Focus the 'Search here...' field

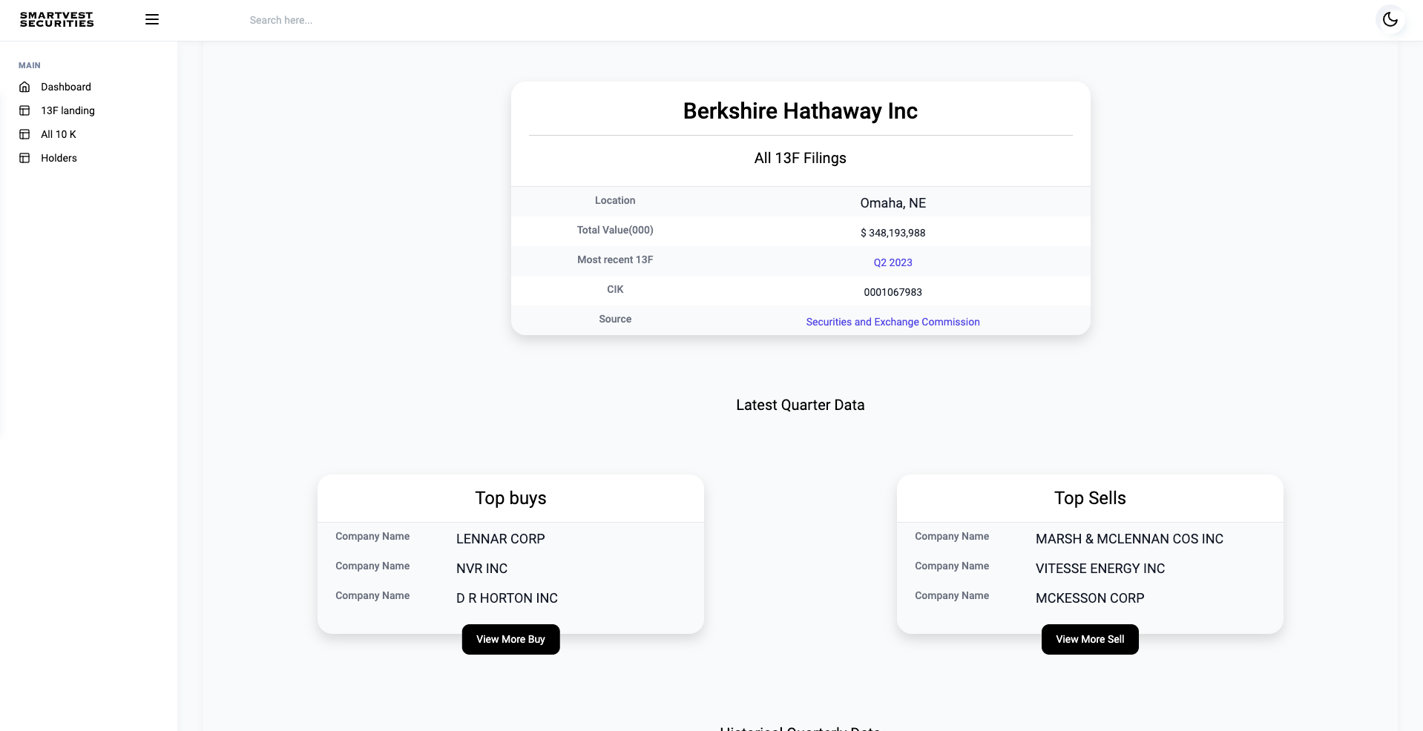(x=280, y=20)
